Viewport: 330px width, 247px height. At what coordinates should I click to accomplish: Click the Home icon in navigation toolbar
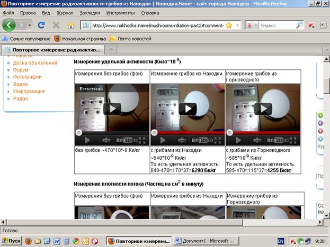coord(71,25)
